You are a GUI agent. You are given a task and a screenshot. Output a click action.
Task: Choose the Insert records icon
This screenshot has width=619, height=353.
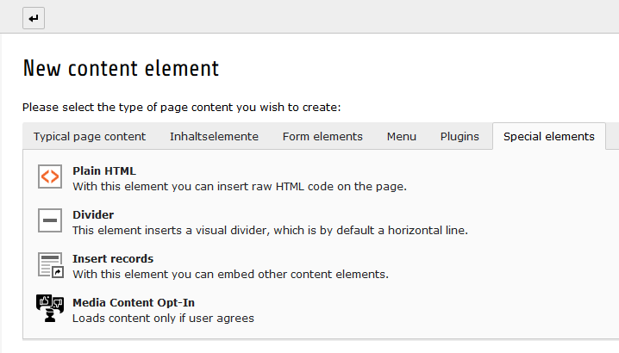pyautogui.click(x=51, y=264)
